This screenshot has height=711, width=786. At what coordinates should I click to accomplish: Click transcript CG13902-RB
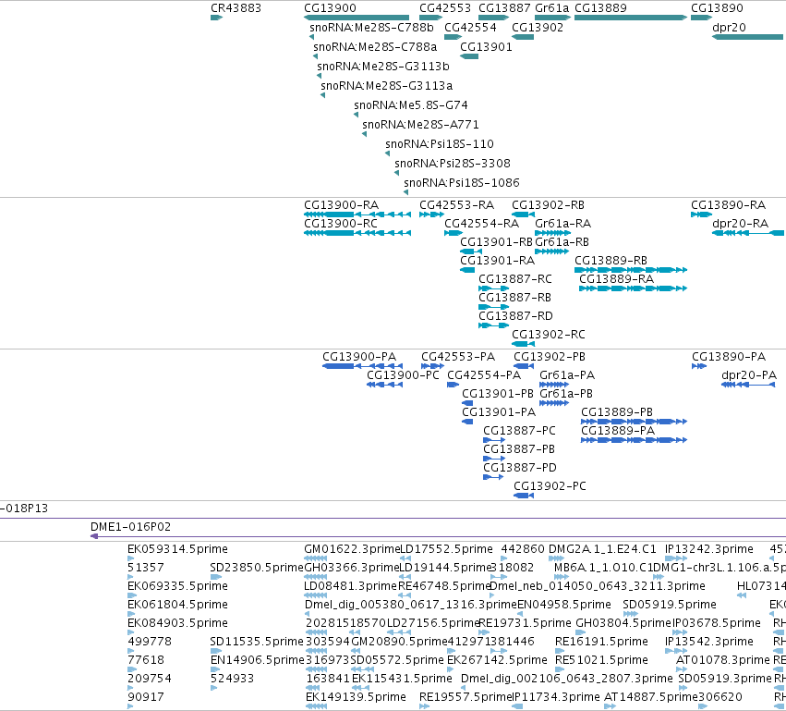[x=524, y=215]
